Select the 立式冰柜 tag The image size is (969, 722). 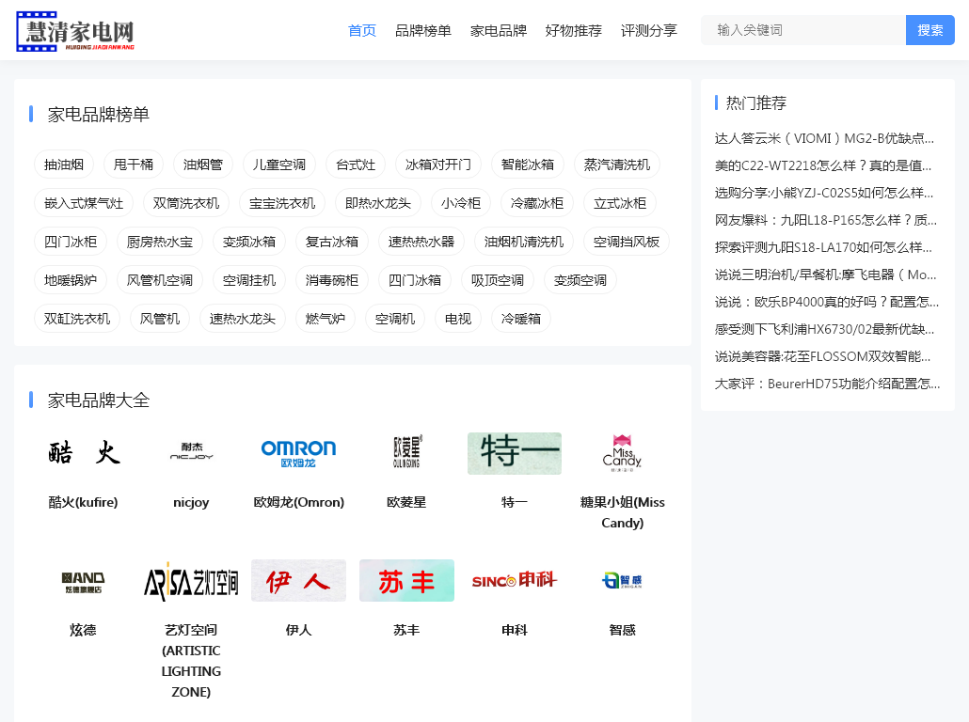(x=620, y=203)
